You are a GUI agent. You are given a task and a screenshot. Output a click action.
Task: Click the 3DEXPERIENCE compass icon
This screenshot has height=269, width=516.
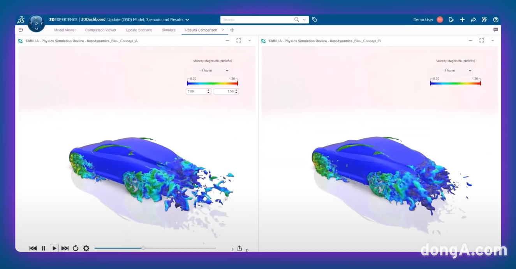(x=36, y=23)
